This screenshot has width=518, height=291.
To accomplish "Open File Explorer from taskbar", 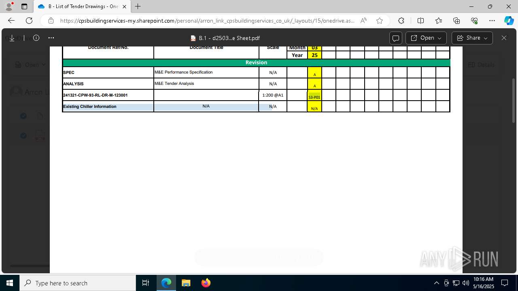I will tap(186, 283).
